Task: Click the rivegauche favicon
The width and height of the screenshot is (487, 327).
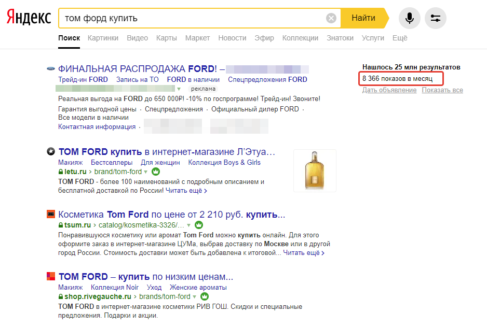Action: click(x=51, y=276)
